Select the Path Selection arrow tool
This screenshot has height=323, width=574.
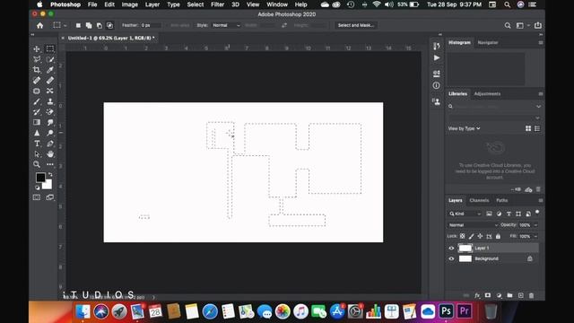click(x=37, y=153)
